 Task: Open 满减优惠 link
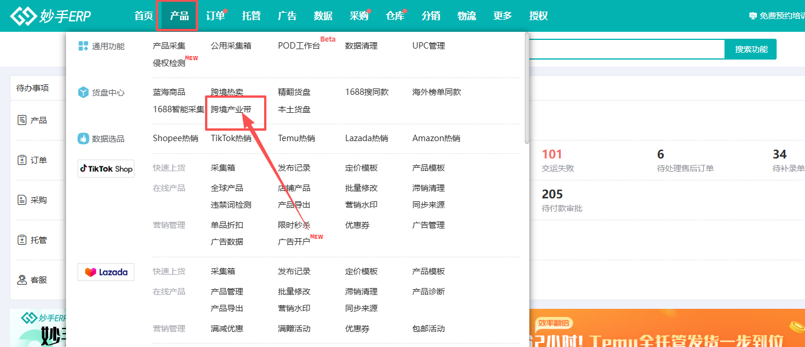(227, 328)
